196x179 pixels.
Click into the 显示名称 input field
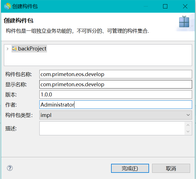tap(115, 84)
